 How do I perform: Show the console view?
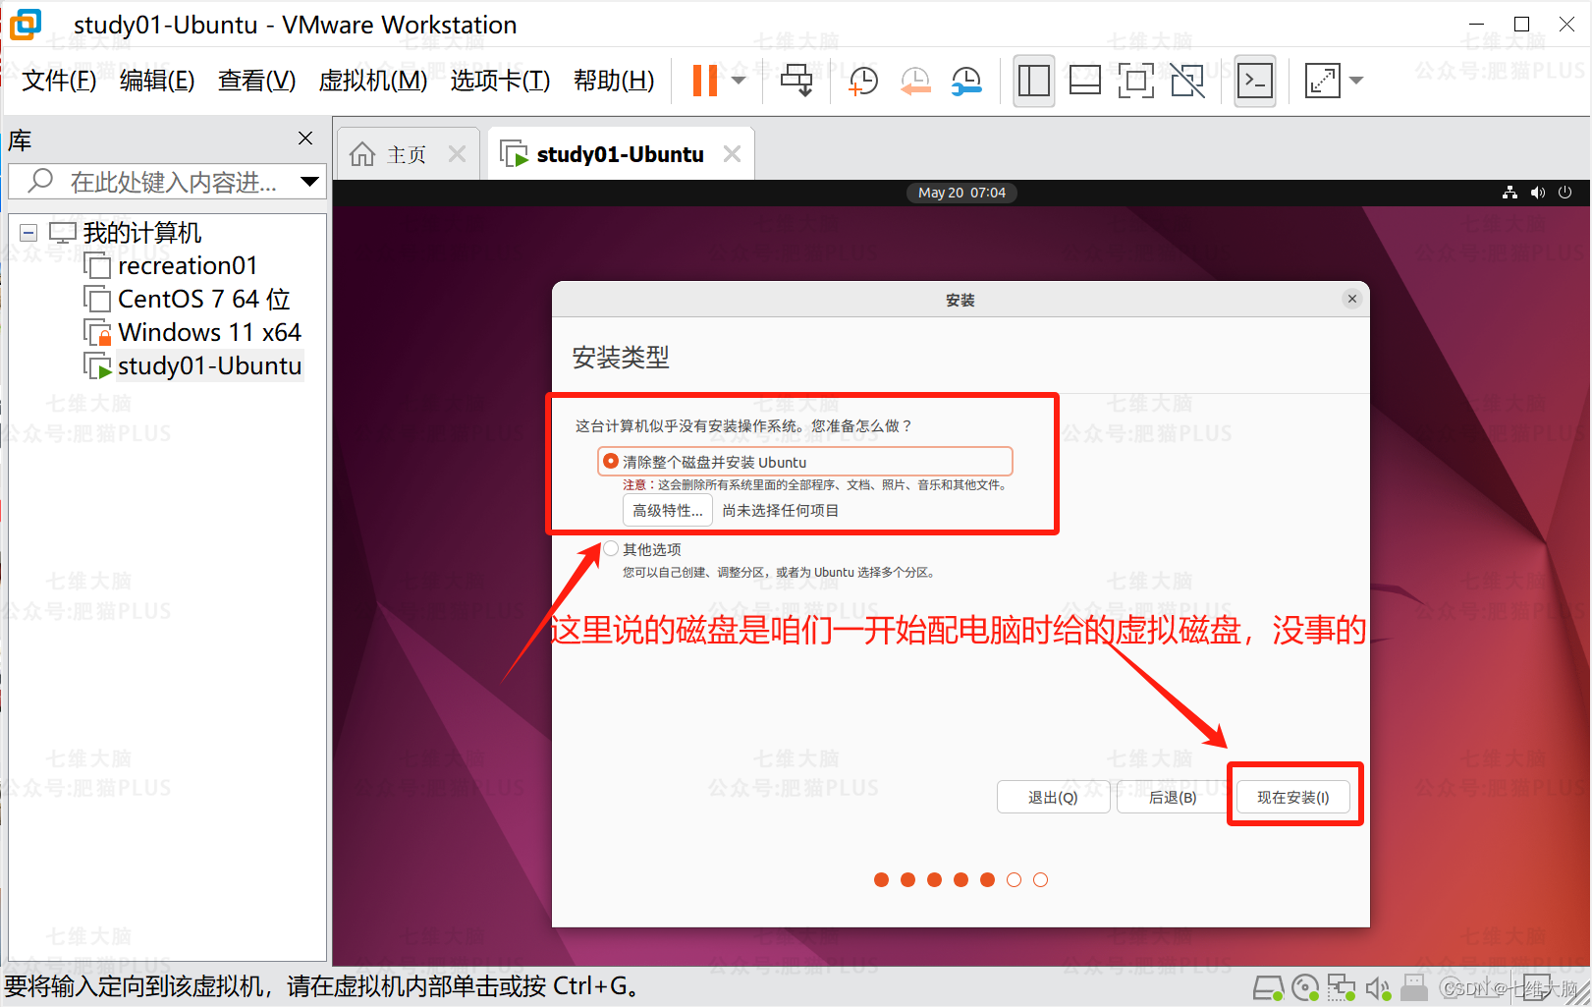click(x=1255, y=81)
